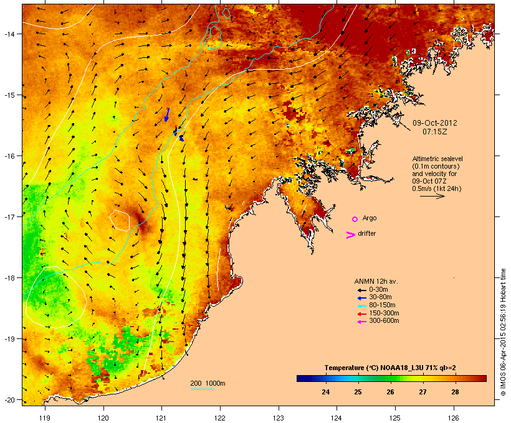Click the latitude label -16
The width and height of the screenshot is (511, 423).
tap(9, 156)
